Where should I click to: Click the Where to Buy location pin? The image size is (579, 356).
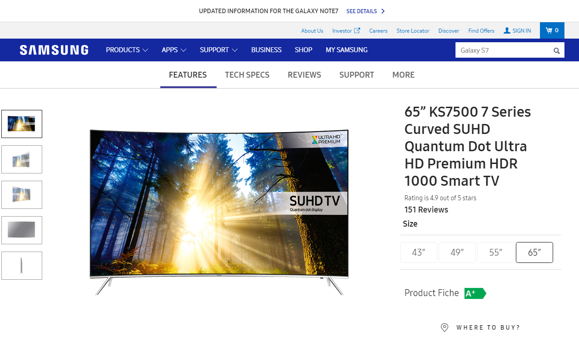coord(445,327)
